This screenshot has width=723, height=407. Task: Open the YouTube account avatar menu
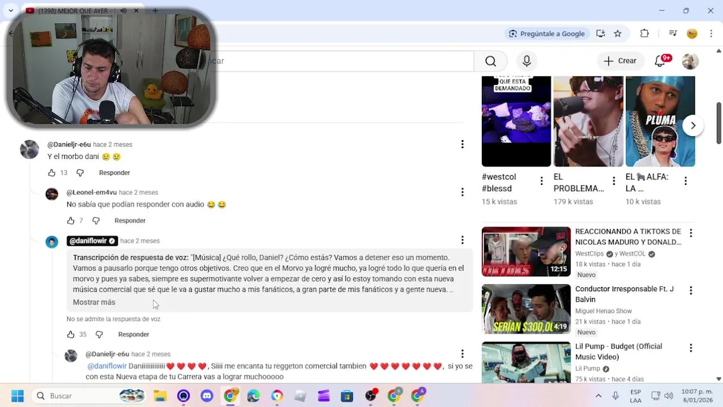(x=690, y=61)
